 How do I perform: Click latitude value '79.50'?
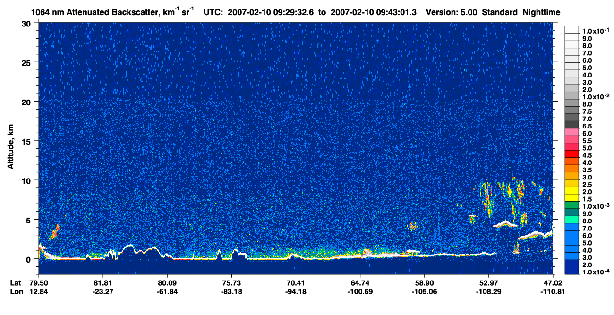pos(38,282)
